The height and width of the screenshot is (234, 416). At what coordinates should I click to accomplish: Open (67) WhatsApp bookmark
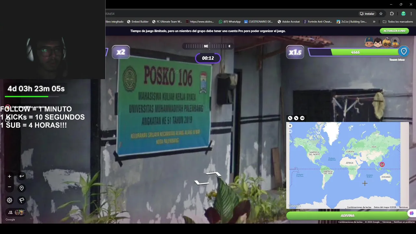tap(230, 22)
